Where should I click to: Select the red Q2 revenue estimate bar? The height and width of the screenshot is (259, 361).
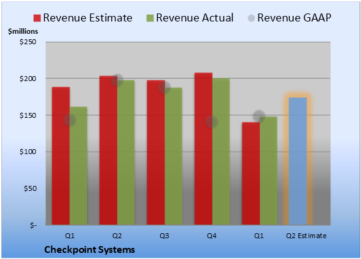click(108, 150)
